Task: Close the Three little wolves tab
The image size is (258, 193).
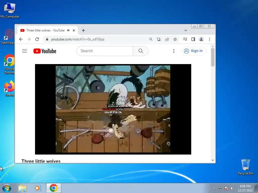Action: point(74,30)
